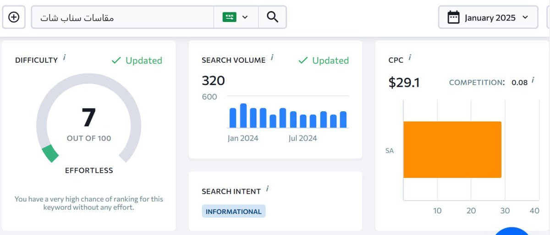Screen dimensions: 550x235
Task: Click the Jul 2024 axis label
Action: pos(302,138)
